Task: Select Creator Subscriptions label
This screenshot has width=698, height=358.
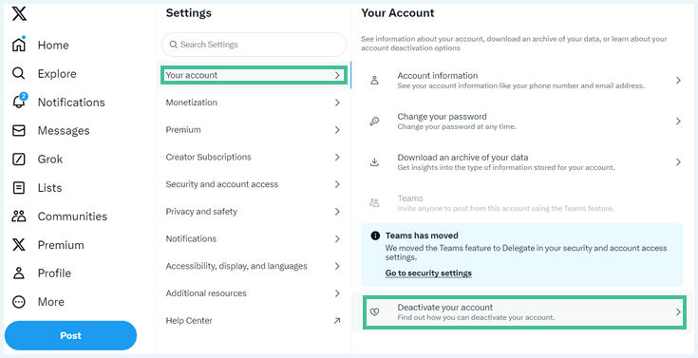Action: (208, 157)
